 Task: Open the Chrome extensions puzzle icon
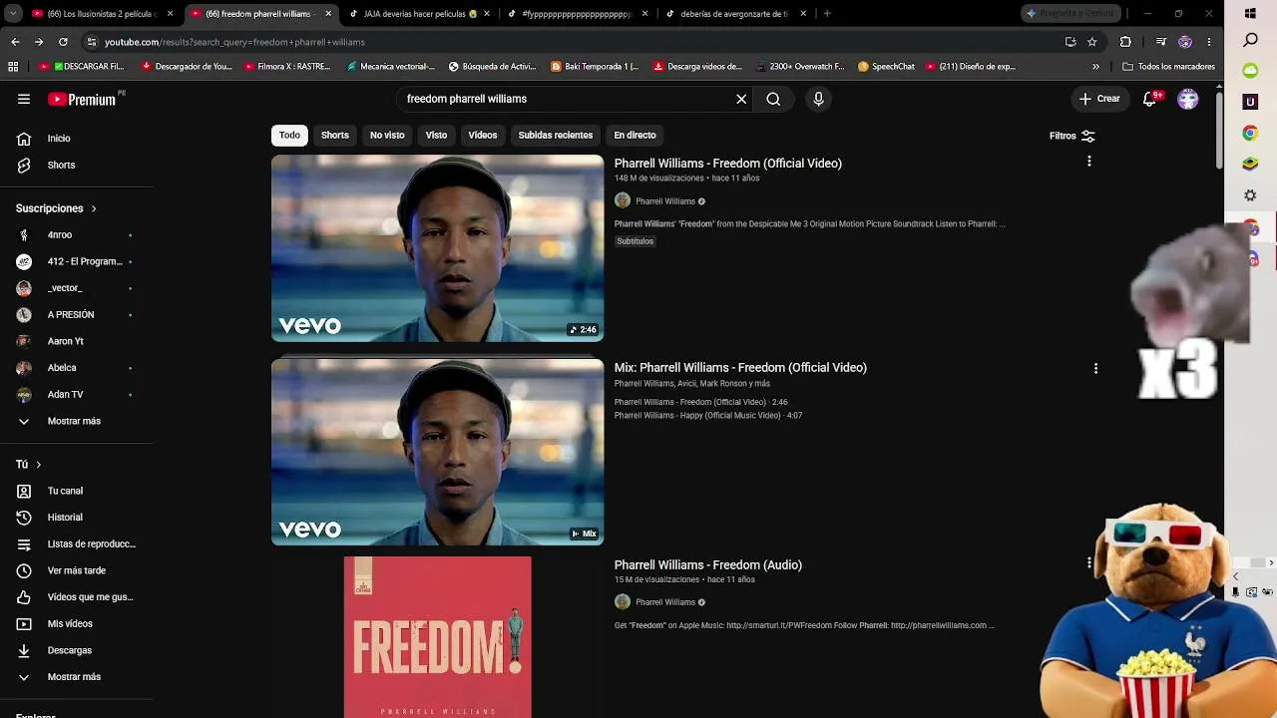tap(1125, 42)
